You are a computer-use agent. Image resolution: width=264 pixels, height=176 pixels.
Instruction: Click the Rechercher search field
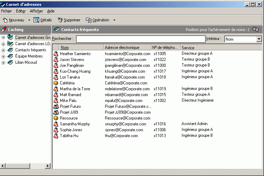(x=141, y=39)
